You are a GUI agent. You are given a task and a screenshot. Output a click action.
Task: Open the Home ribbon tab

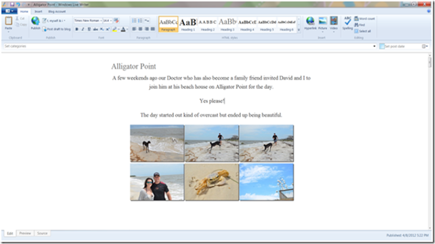[24, 11]
